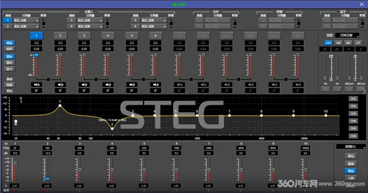Open the 类型 filter type dropdown

coord(347,35)
